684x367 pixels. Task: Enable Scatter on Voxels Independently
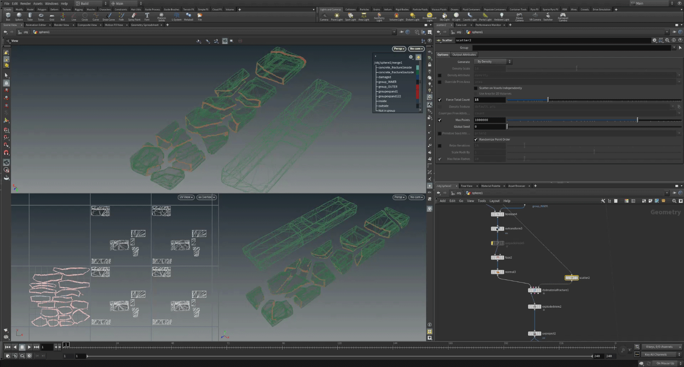tap(476, 88)
